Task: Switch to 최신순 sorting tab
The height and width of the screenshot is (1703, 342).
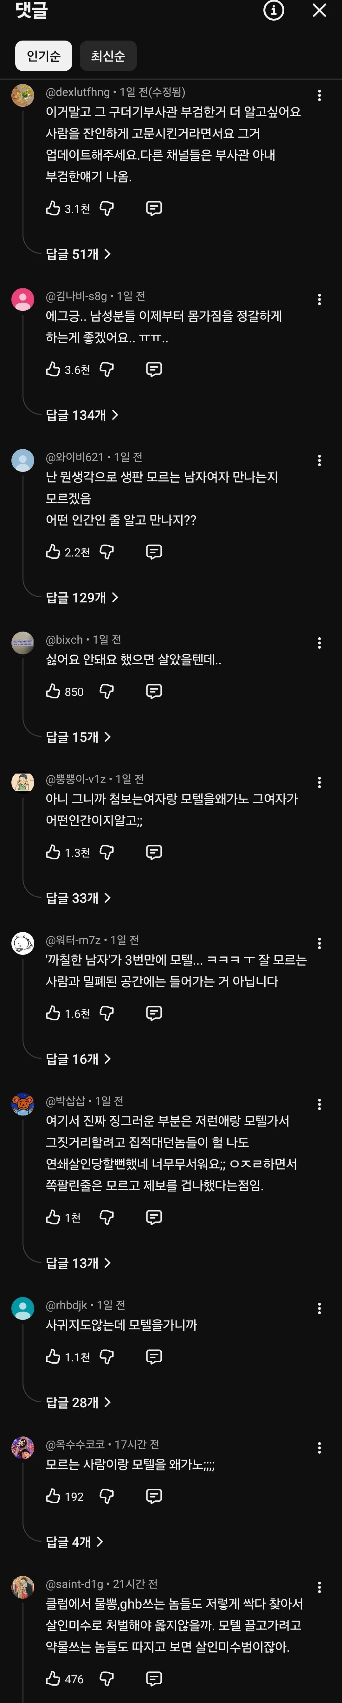Action: 108,55
